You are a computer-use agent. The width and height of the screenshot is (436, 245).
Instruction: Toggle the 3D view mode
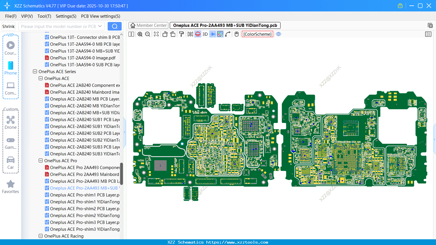(205, 34)
